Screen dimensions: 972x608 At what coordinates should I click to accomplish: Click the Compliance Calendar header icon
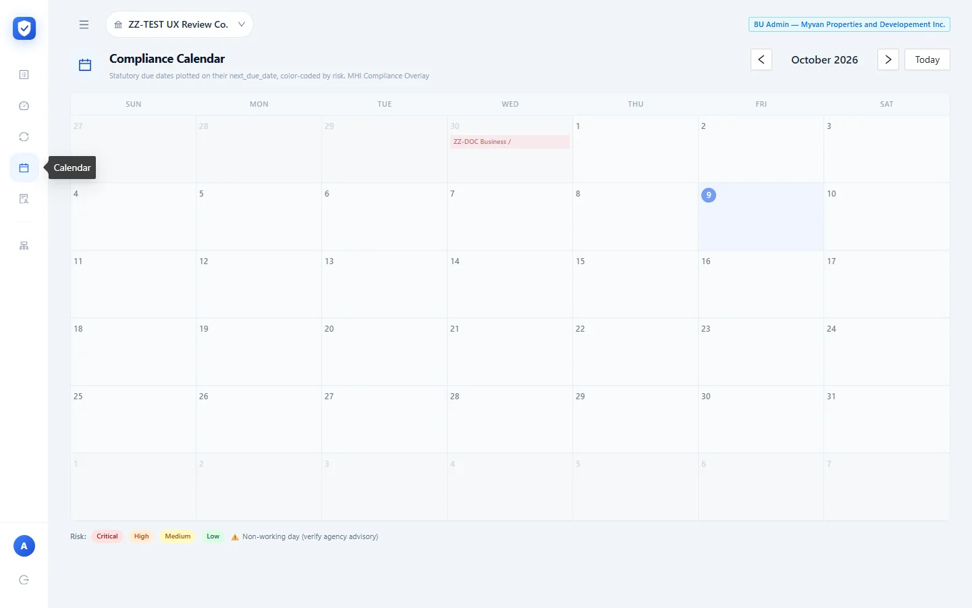85,65
